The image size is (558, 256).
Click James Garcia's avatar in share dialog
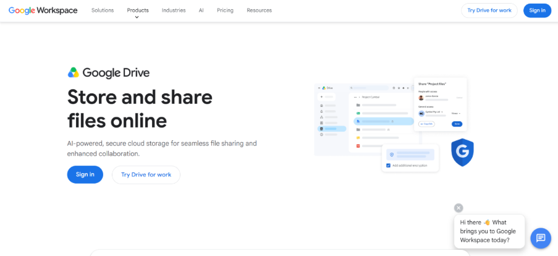(421, 98)
